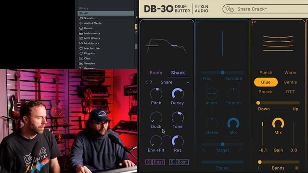Adjust the left input gain vertical fader
This screenshot has height=173, width=308.
(263, 134)
